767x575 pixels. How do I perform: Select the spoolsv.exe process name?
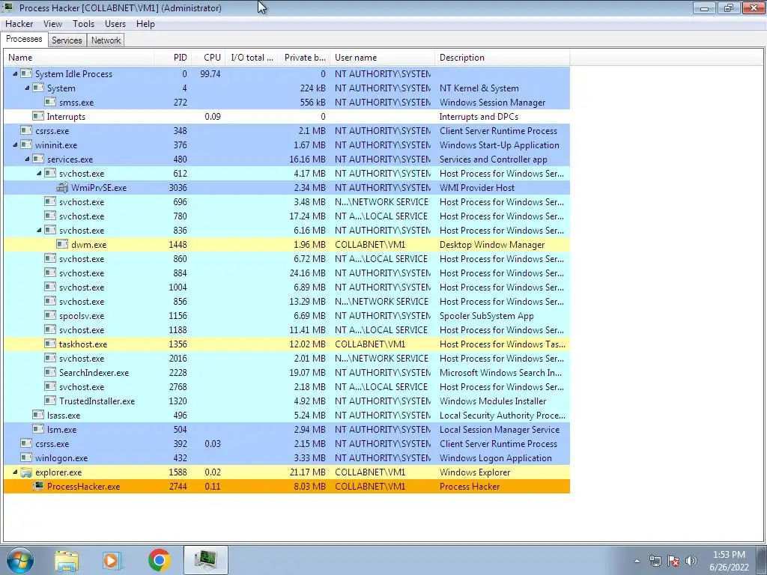82,315
